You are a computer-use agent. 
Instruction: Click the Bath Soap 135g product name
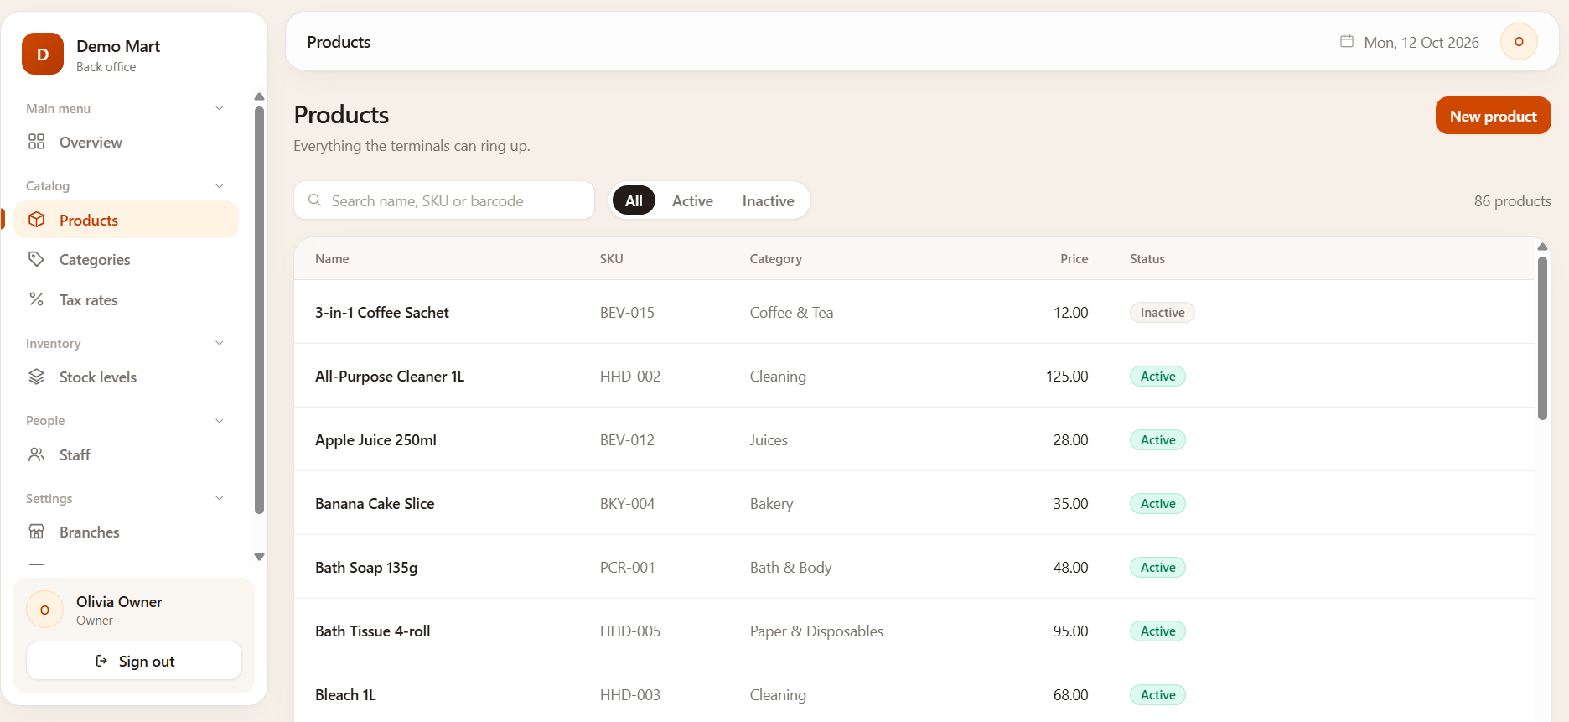point(366,568)
